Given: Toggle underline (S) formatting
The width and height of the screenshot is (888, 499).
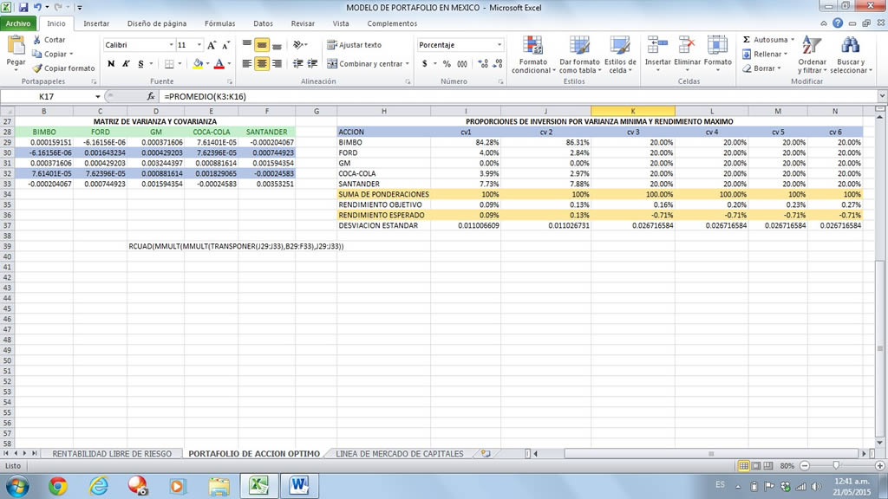Looking at the screenshot, I should click(140, 64).
